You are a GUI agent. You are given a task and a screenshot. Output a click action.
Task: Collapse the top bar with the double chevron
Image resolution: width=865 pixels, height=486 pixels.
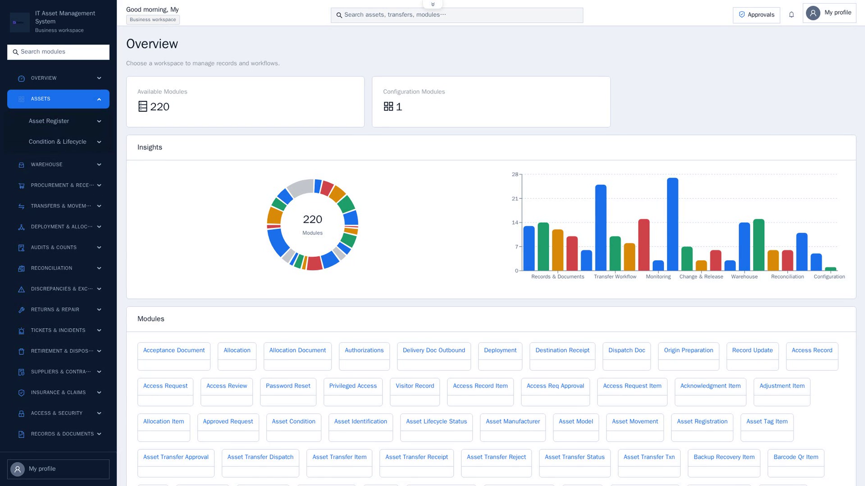432,4
